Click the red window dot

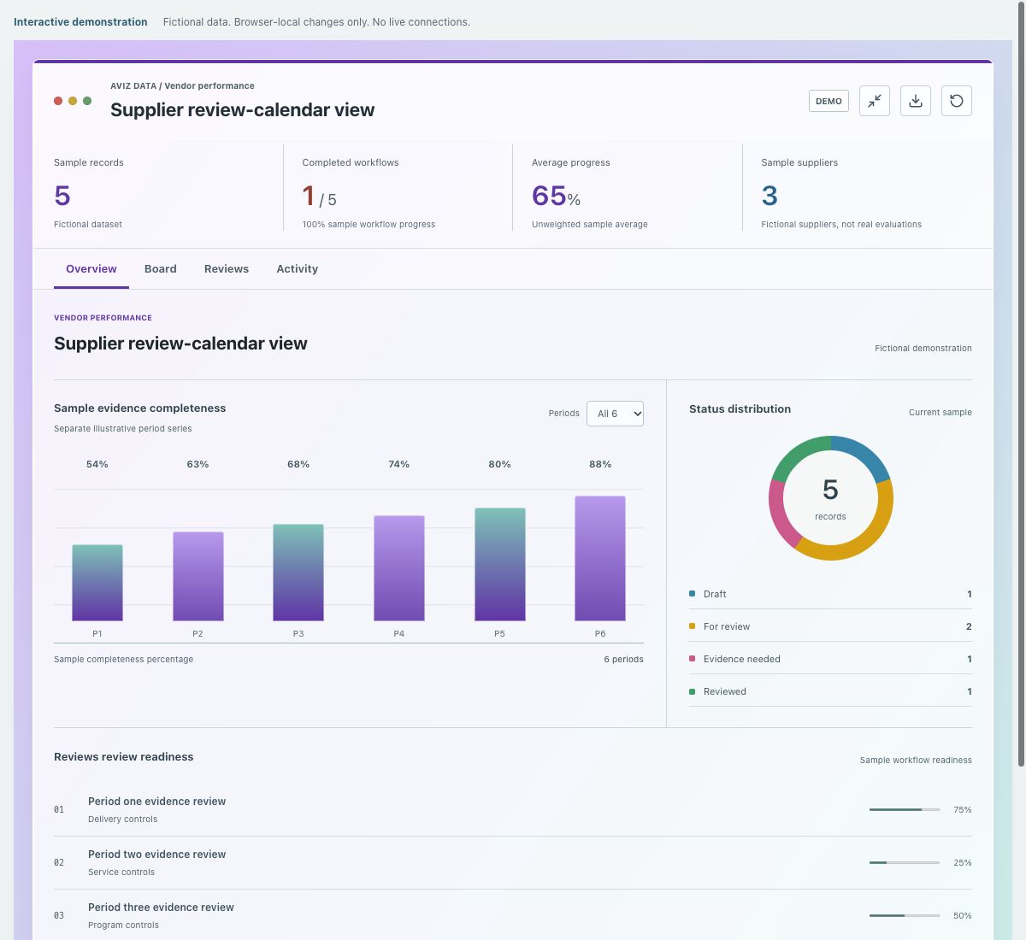58,101
